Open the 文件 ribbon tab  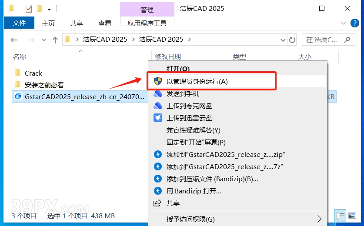(x=19, y=23)
